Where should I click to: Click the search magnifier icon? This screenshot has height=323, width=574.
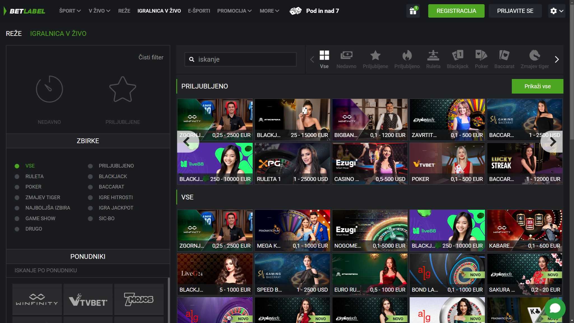(192, 59)
